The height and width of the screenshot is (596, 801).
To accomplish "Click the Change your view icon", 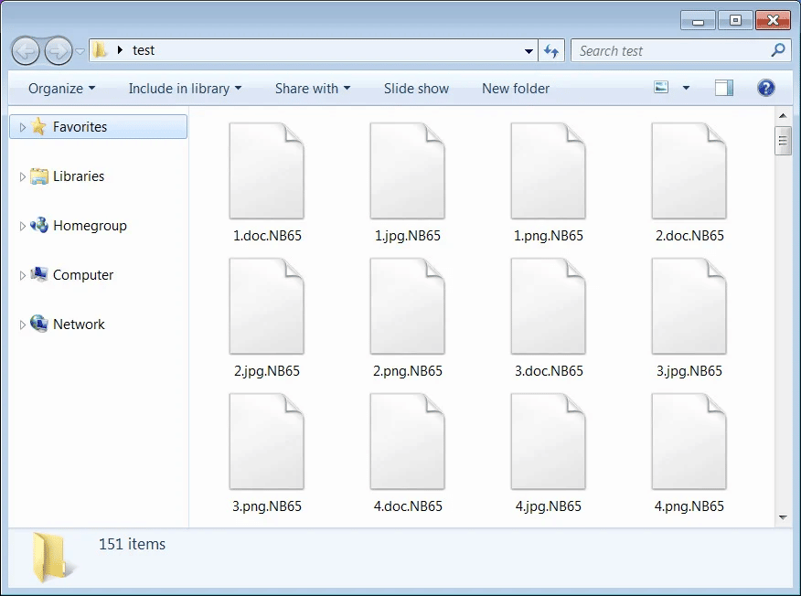I will [662, 89].
